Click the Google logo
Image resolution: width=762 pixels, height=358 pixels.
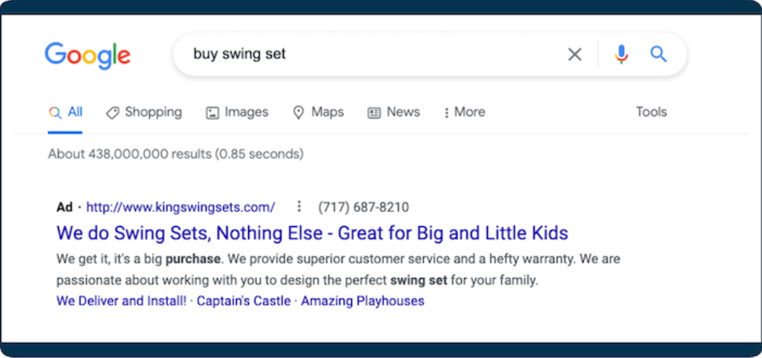[88, 56]
